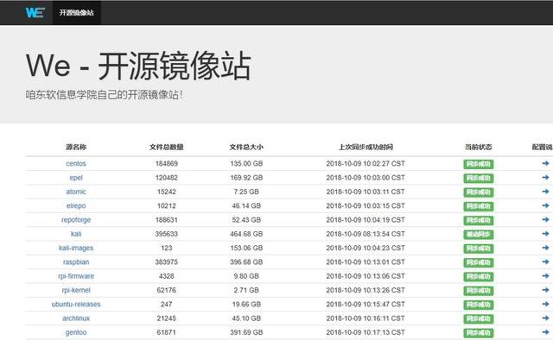
Task: Go to the raspbian mirror
Action: pyautogui.click(x=76, y=262)
